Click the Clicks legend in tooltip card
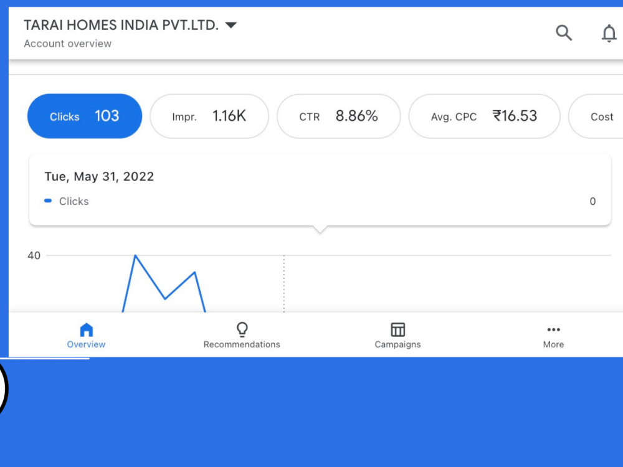This screenshot has height=467, width=623. 67,201
